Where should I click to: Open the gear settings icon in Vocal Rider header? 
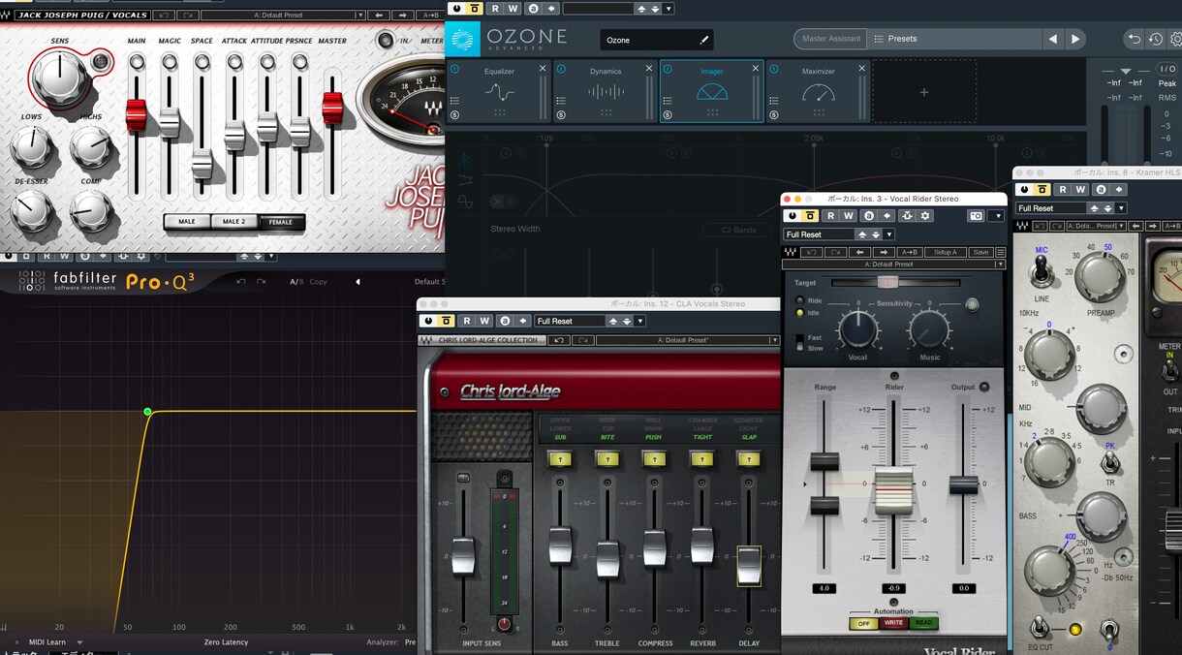point(925,216)
